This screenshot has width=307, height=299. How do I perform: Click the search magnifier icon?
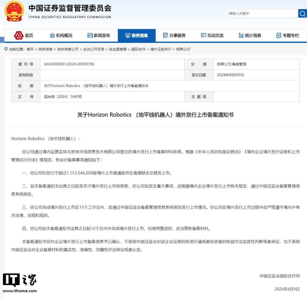click(302, 13)
